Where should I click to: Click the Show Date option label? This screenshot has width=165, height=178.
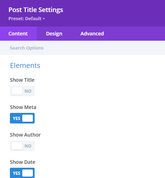pyautogui.click(x=23, y=162)
